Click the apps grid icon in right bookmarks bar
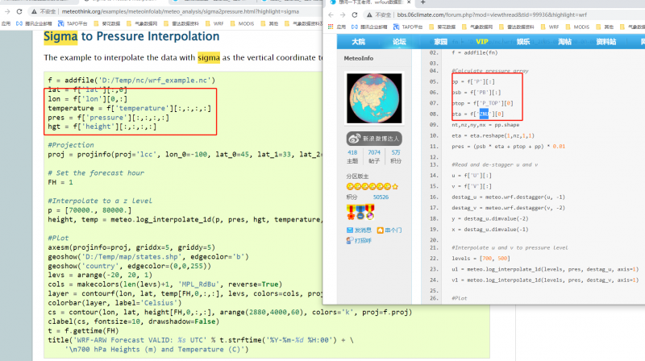The height and width of the screenshot is (361, 645). 332,25
